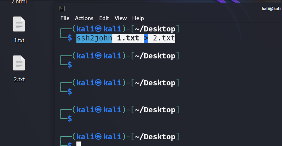Image resolution: width=282 pixels, height=146 pixels.
Task: Click the highlighted ssh2john command word
Action: tap(94, 38)
